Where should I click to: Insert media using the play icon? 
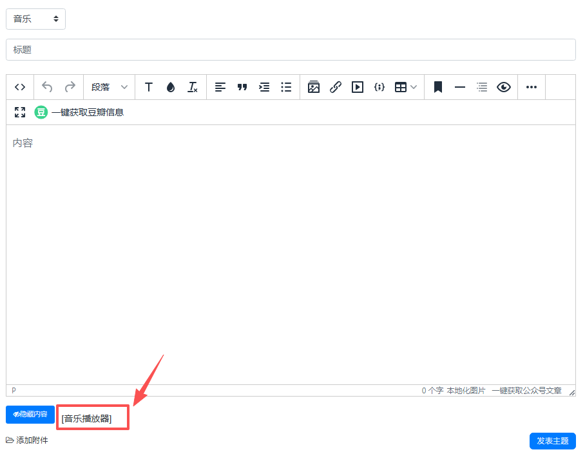358,87
